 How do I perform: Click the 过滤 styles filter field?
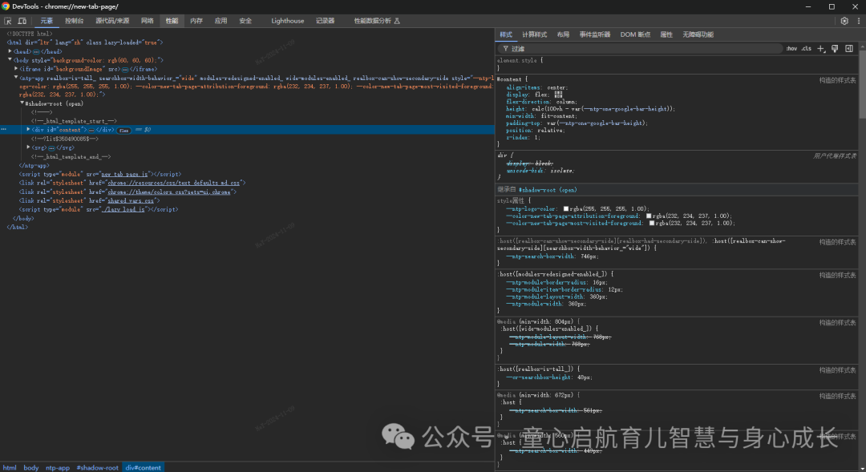(x=641, y=49)
